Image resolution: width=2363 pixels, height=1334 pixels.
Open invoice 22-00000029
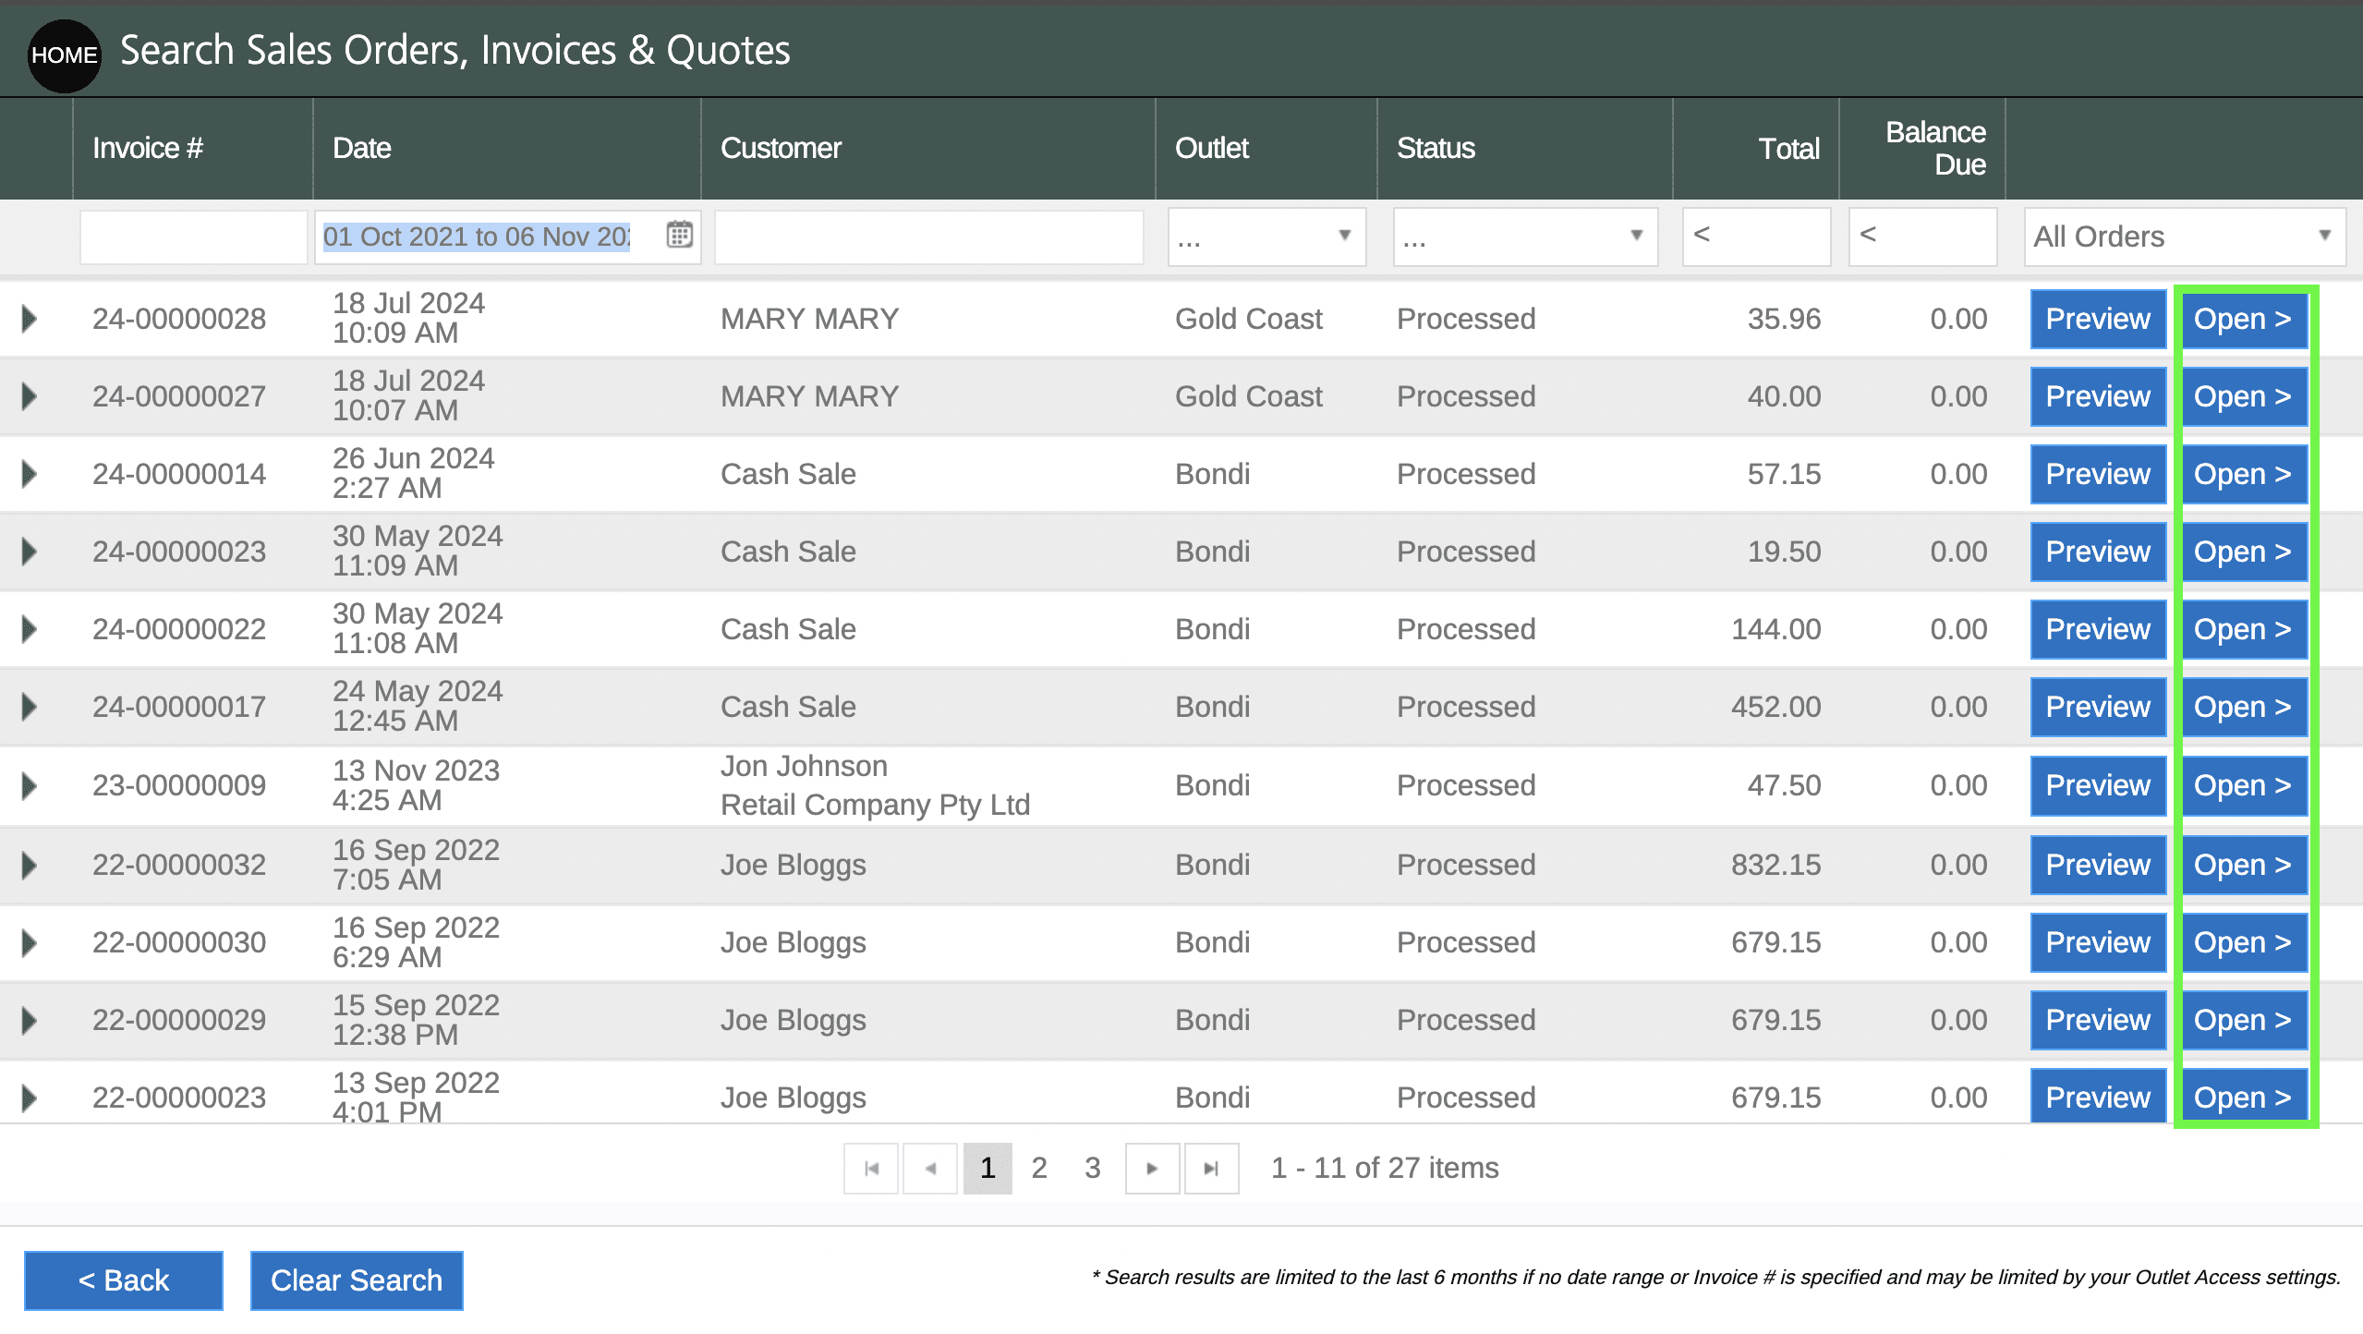(x=2243, y=1020)
